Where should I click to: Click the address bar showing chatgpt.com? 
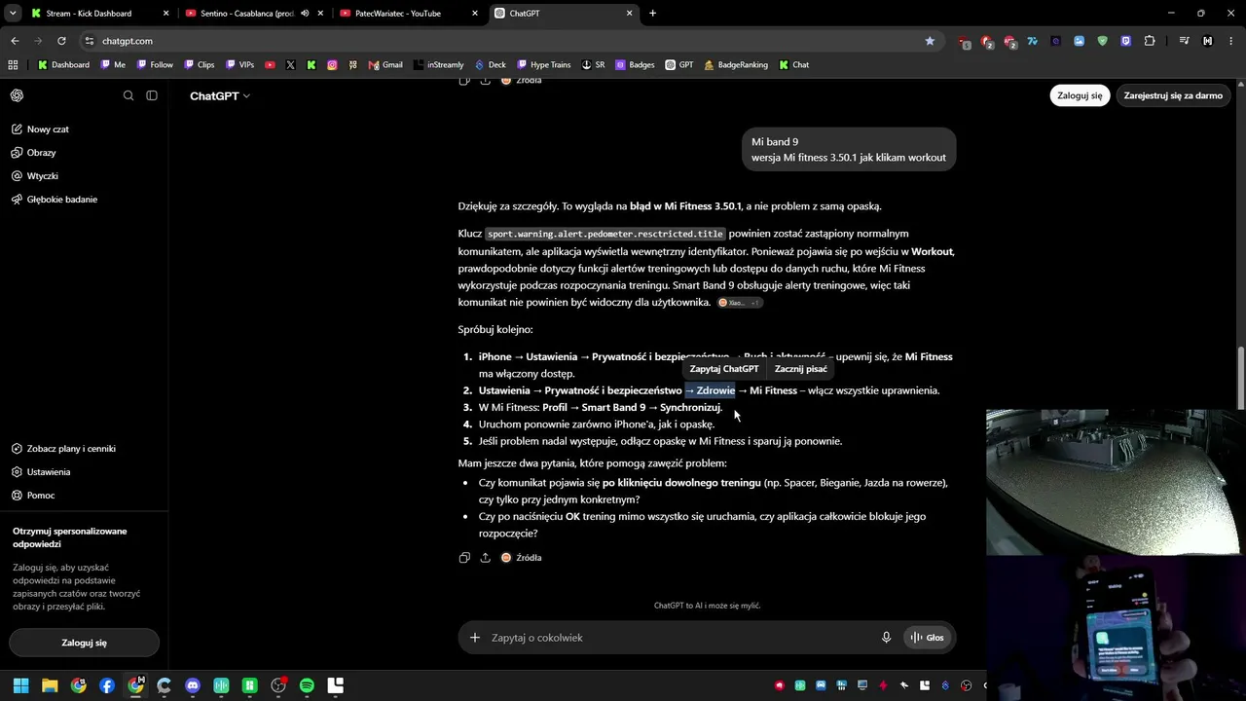click(x=510, y=41)
